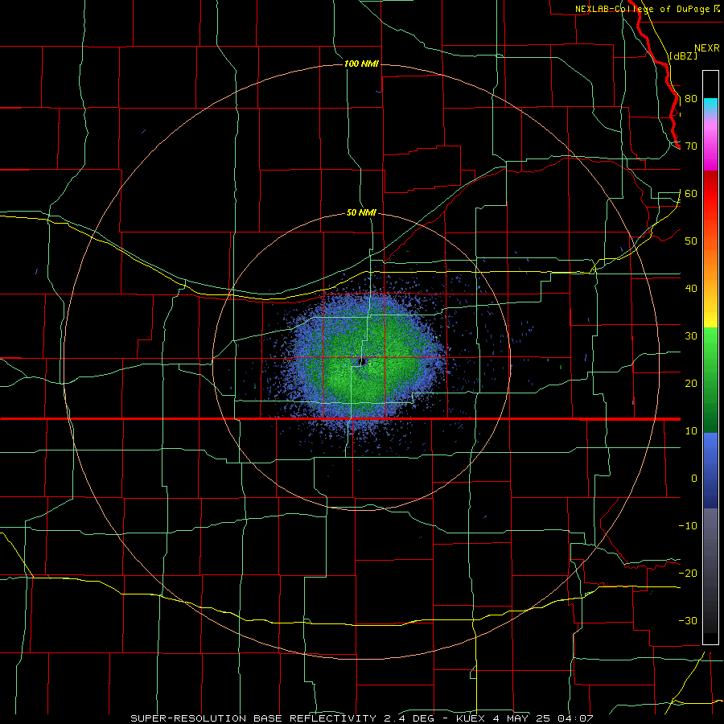Click the green segment of the reflectivity color bar
The width and height of the screenshot is (724, 724).
(710, 380)
